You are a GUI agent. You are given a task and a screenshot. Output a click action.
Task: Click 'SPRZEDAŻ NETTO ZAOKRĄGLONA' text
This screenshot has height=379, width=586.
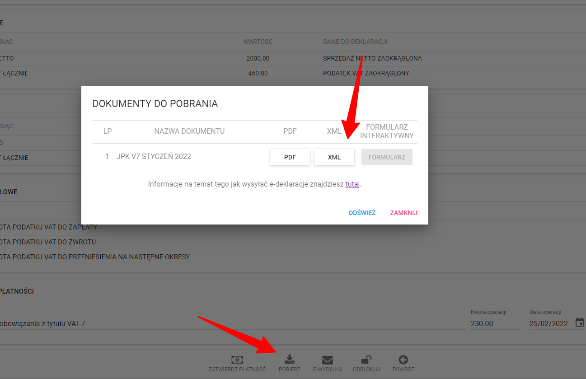[x=372, y=58]
